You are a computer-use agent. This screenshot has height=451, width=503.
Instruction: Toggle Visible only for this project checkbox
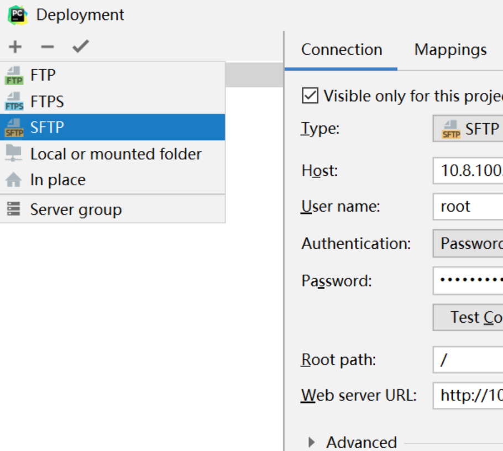coord(310,96)
